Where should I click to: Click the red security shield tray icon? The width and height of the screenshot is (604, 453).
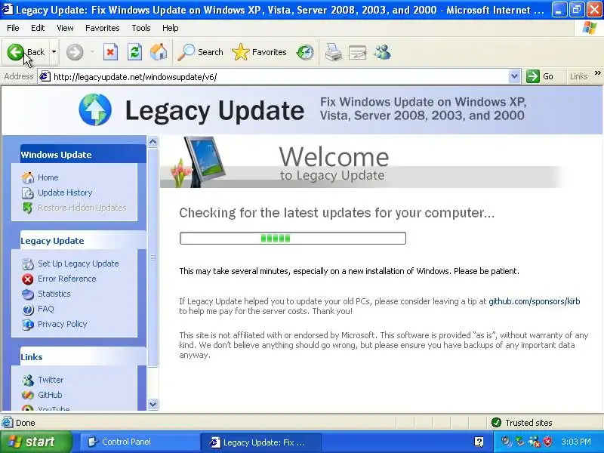tap(548, 442)
